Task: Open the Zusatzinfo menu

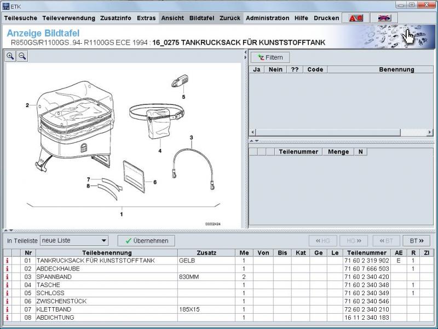Action: (x=116, y=18)
